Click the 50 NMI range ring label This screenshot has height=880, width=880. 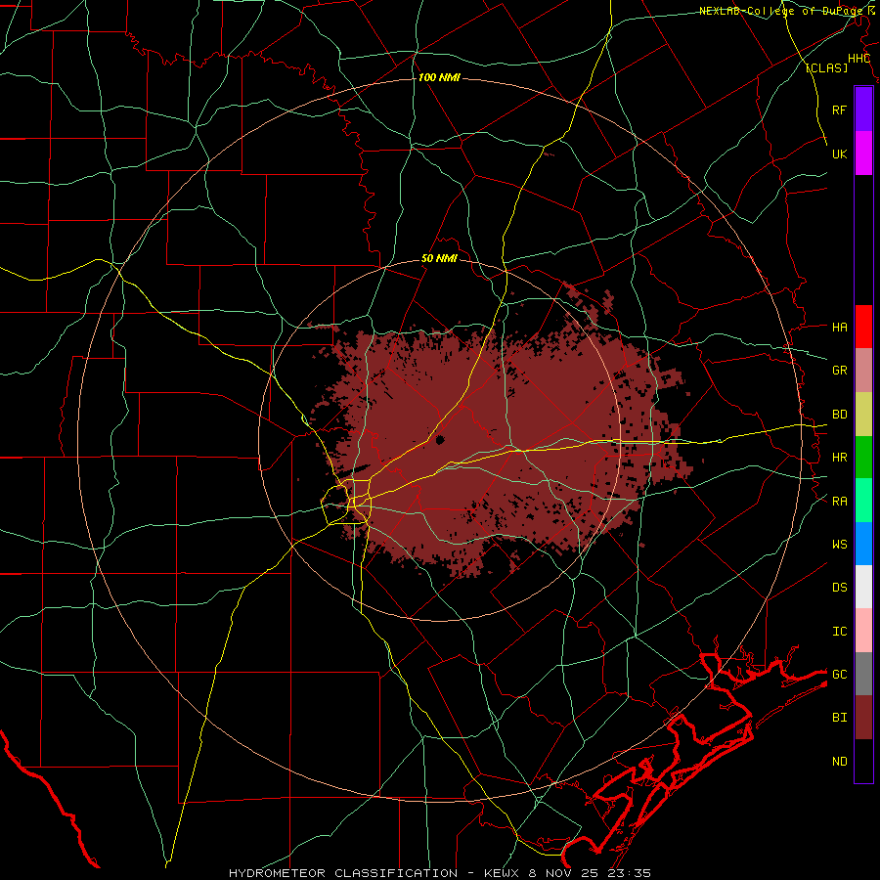[x=439, y=258]
